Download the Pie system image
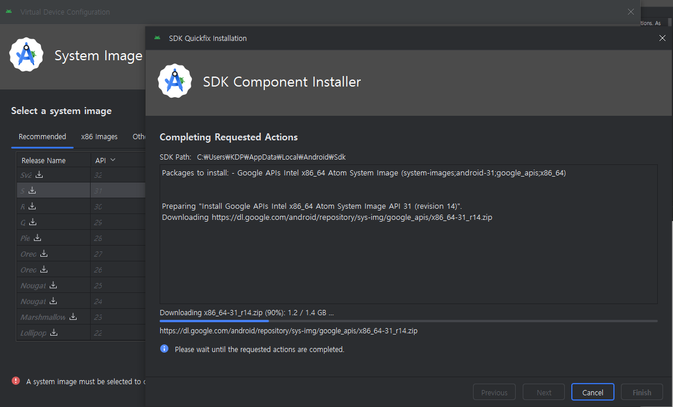673x407 pixels. pyautogui.click(x=37, y=237)
